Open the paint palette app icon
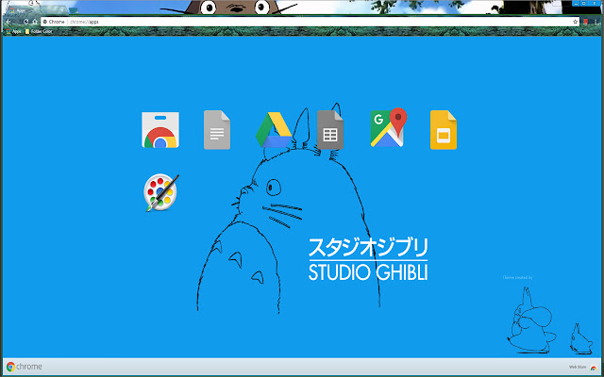The image size is (604, 377). coord(161,193)
